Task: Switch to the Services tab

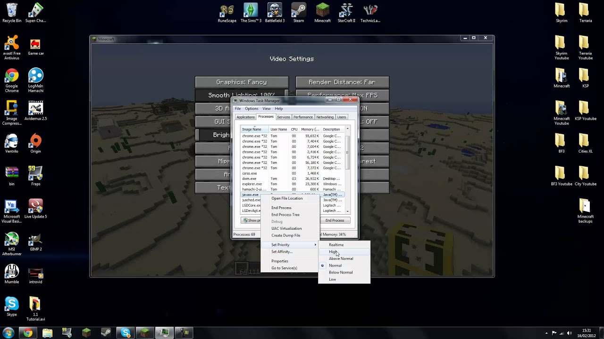Action: pyautogui.click(x=283, y=117)
